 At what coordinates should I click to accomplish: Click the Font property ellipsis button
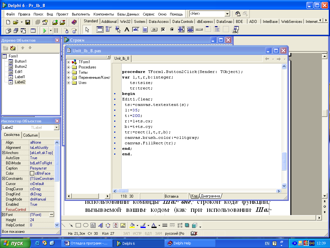pyautogui.click(x=52, y=214)
